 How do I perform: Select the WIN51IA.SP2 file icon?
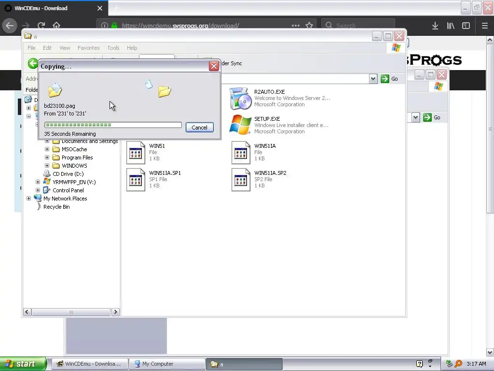[241, 180]
